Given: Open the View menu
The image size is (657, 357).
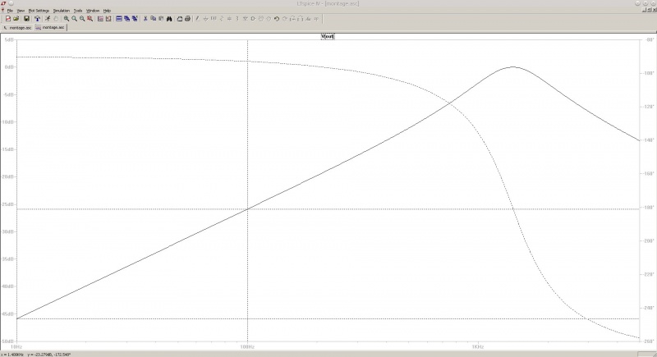Looking at the screenshot, I should tap(21, 11).
